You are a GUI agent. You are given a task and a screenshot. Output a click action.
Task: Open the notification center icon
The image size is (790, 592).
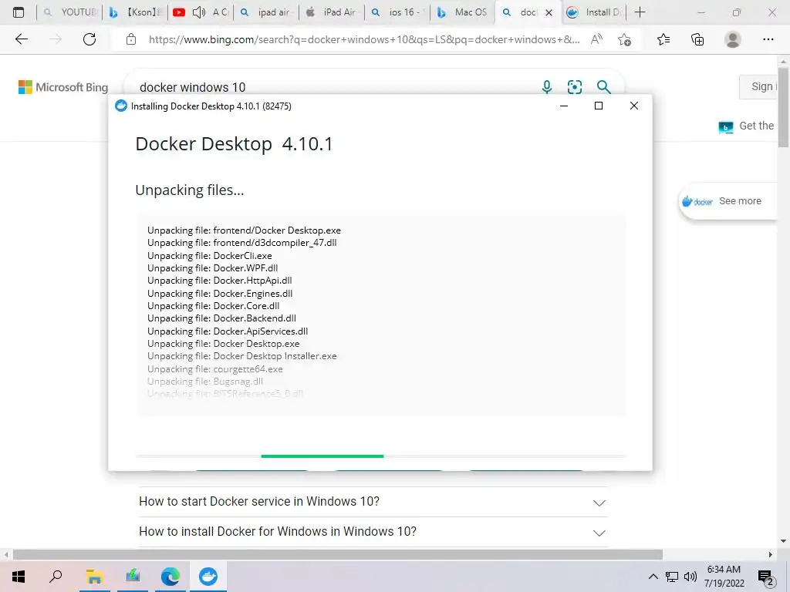tap(766, 577)
